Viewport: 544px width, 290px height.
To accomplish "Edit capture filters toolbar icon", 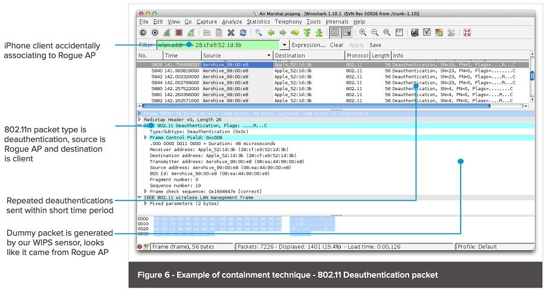I will pos(414,33).
